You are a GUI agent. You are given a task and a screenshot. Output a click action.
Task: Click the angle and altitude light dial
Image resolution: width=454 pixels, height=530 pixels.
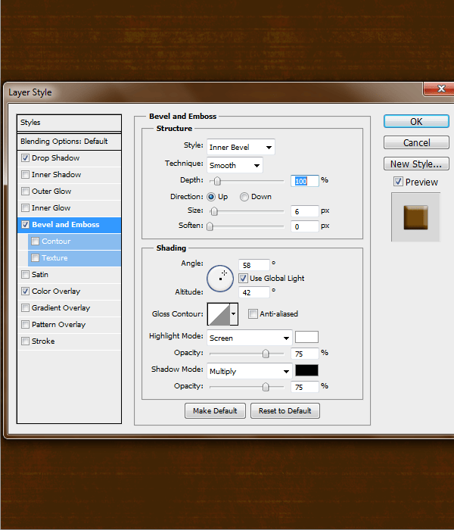pyautogui.click(x=220, y=279)
